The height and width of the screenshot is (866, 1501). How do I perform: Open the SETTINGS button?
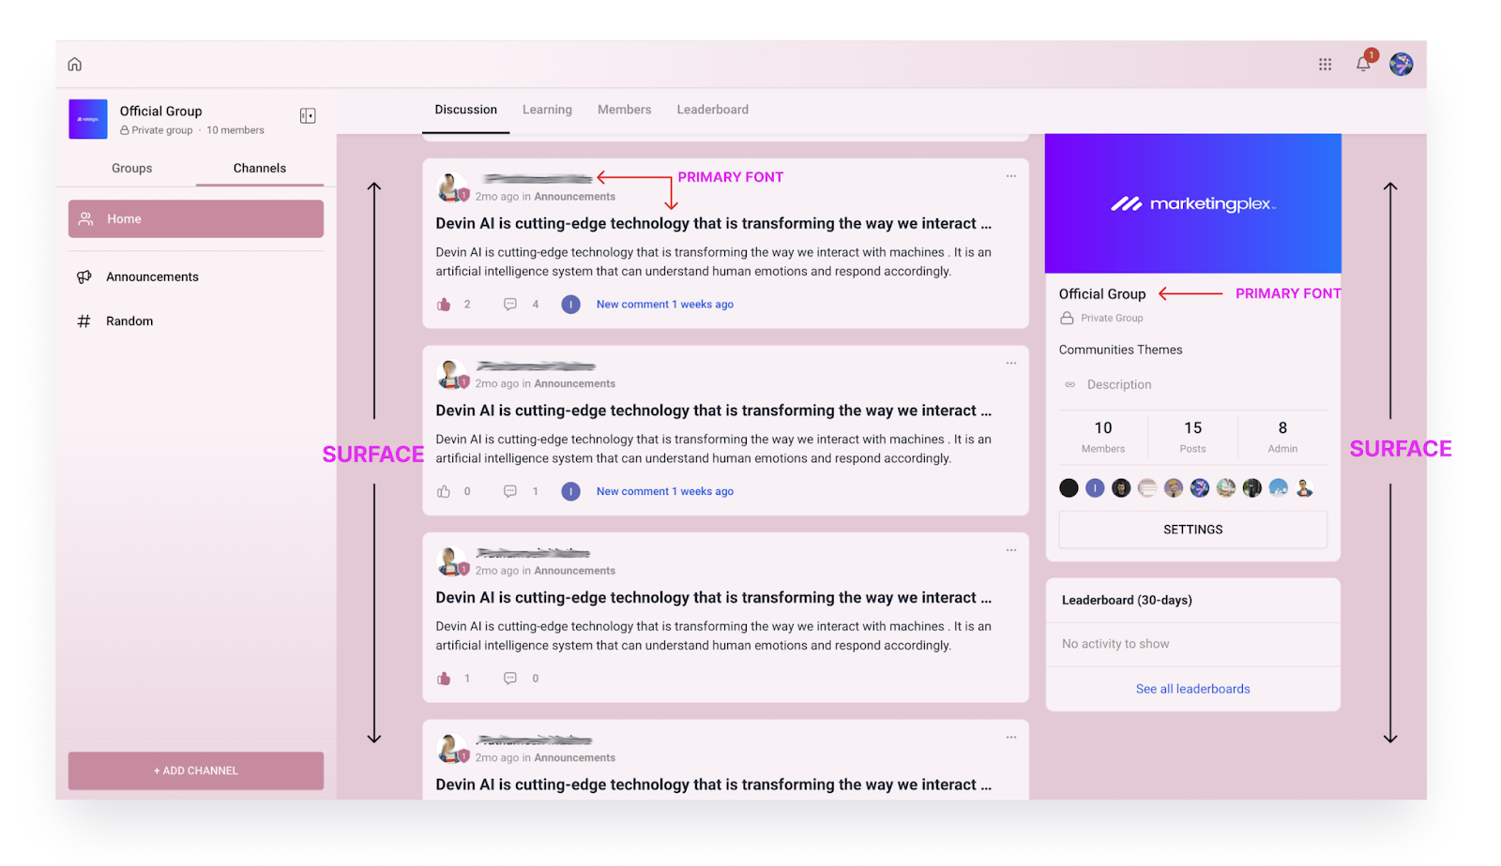(x=1193, y=530)
